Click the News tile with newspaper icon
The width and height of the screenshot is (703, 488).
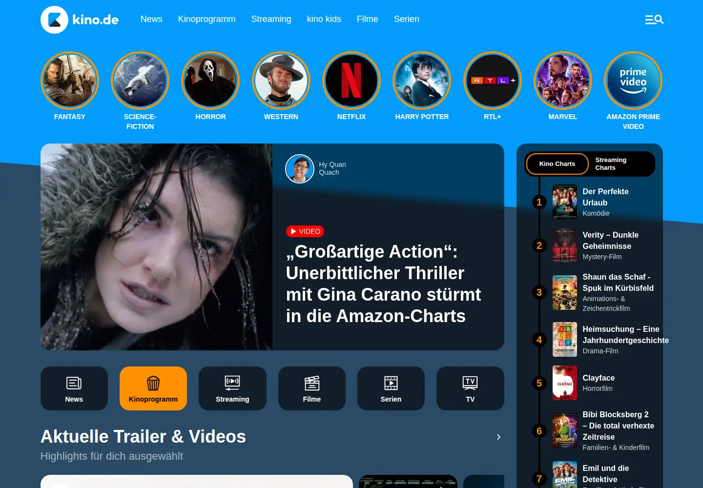(74, 388)
